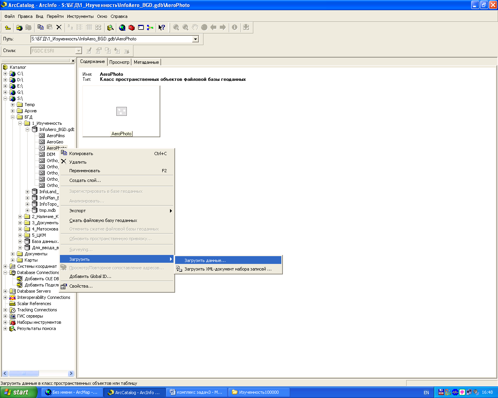Open the Путь location dropdown arrow

[196, 39]
